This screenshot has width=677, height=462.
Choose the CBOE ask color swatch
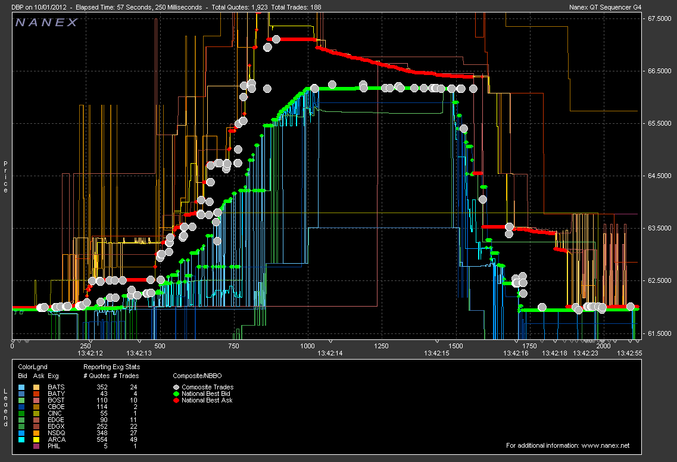36,407
